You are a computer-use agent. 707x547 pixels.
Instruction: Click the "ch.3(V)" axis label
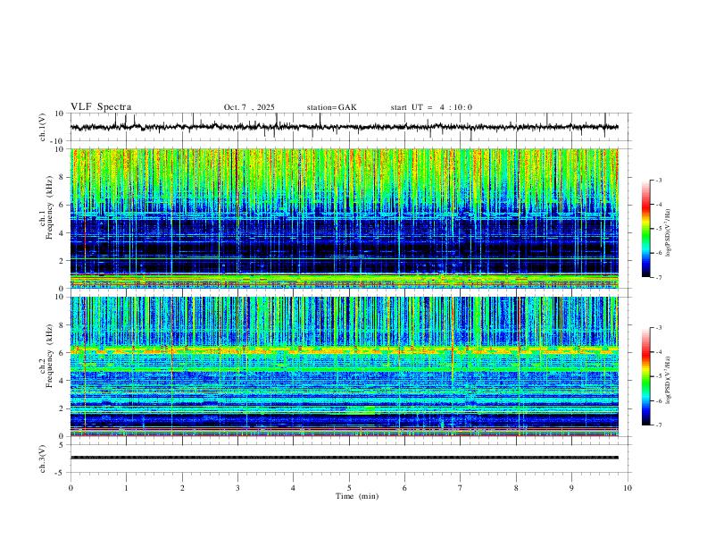[x=43, y=459]
